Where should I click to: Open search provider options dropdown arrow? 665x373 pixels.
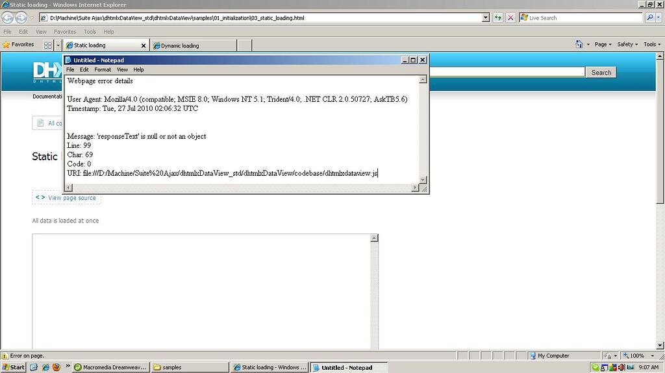[x=659, y=18]
